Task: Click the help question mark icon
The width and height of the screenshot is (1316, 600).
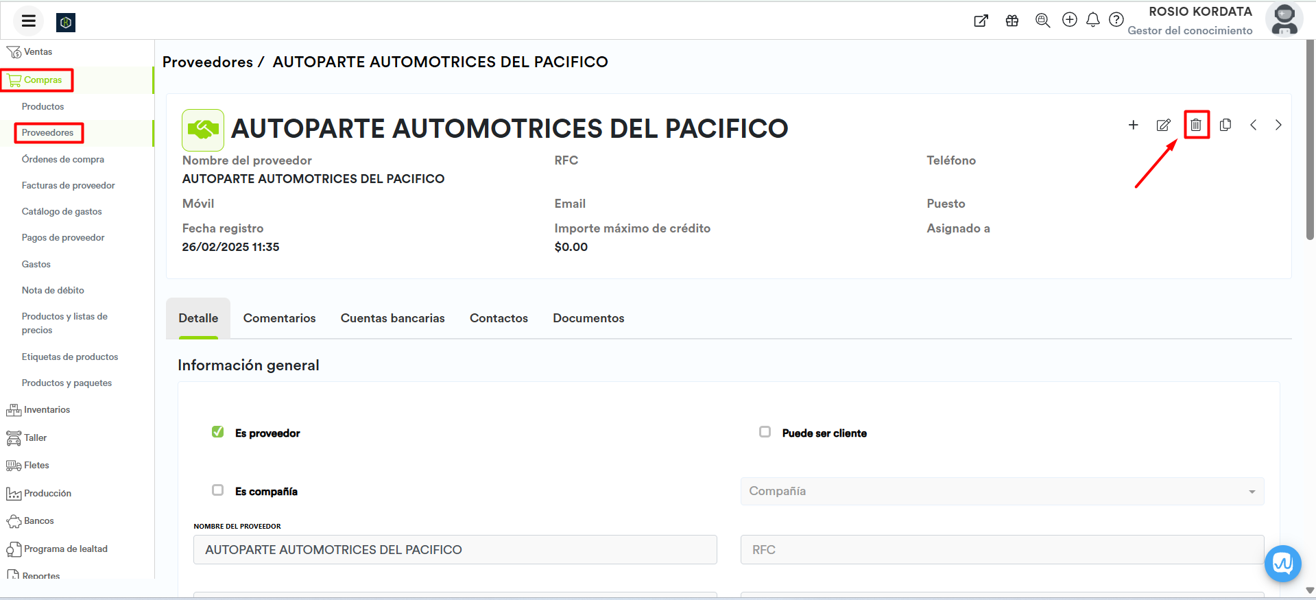Action: pyautogui.click(x=1116, y=20)
